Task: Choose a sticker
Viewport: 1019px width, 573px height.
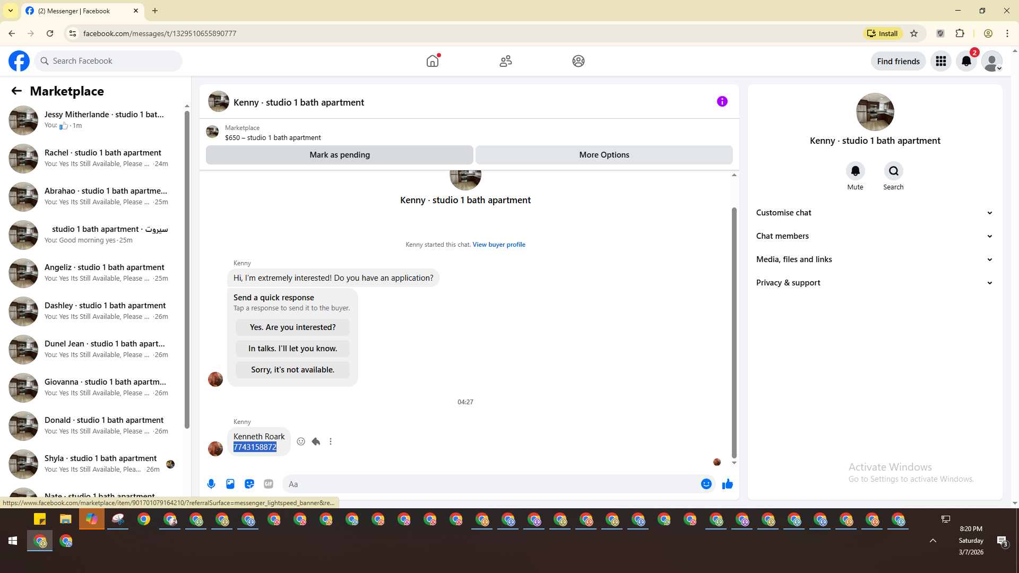Action: click(x=249, y=484)
